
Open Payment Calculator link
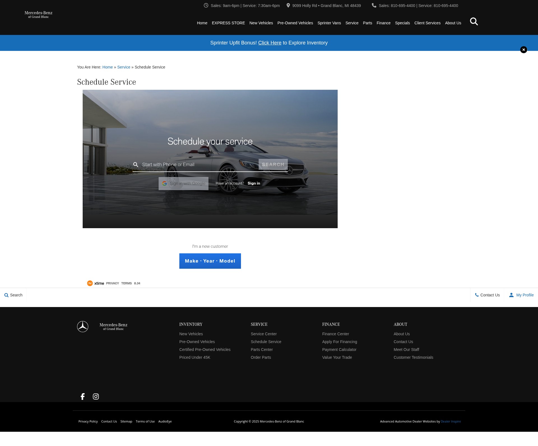[x=339, y=350]
